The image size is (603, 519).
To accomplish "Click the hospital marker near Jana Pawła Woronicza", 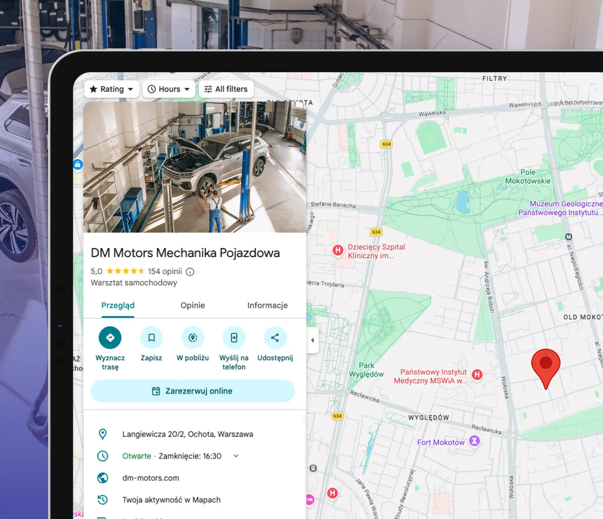I will click(x=332, y=493).
